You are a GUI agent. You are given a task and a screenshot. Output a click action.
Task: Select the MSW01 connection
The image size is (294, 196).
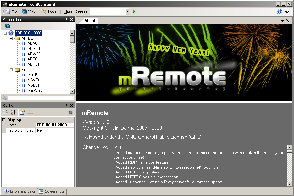[34, 80]
